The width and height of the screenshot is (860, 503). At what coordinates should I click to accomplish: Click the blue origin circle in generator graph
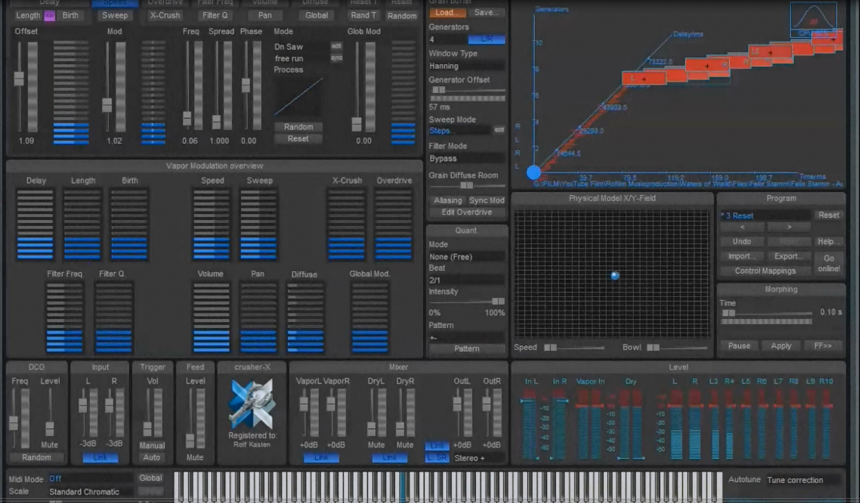[x=533, y=172]
